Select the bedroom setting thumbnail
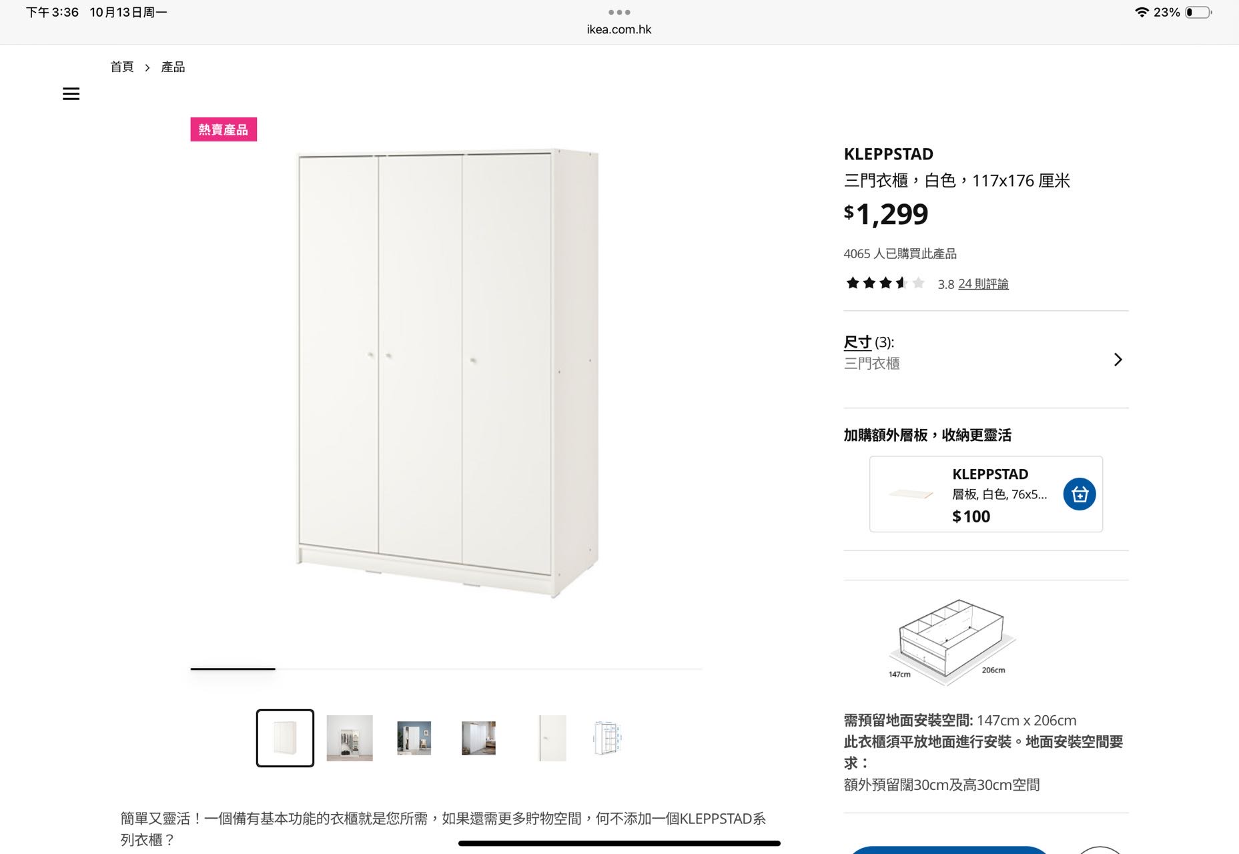The width and height of the screenshot is (1239, 854). point(478,738)
